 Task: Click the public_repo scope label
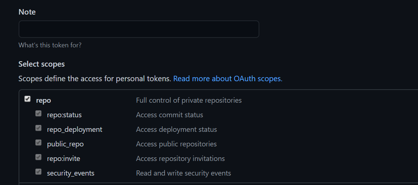(65, 144)
